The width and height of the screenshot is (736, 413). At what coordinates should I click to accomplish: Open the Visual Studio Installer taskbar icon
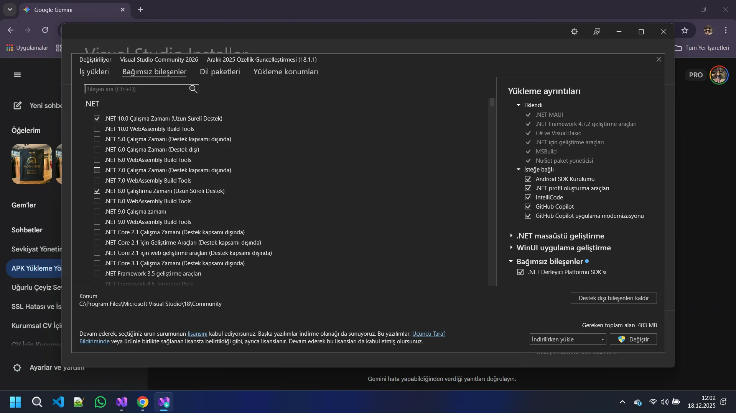(x=164, y=402)
